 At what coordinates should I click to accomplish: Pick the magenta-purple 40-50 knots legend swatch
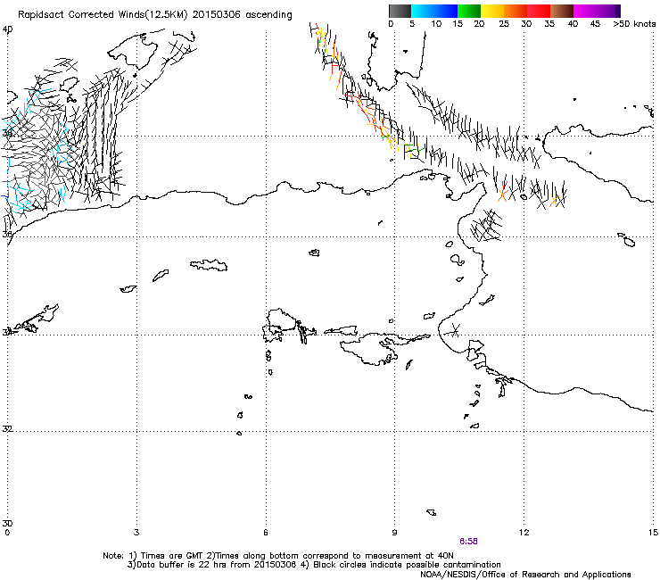click(597, 11)
